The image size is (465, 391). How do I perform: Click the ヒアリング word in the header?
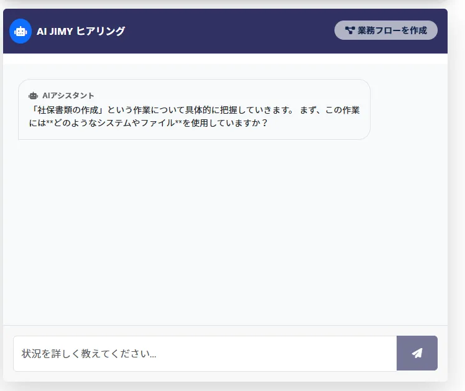pyautogui.click(x=101, y=31)
